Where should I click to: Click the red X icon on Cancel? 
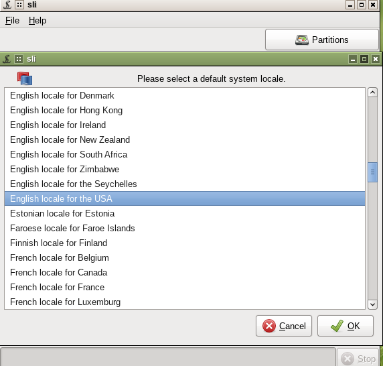click(x=269, y=326)
